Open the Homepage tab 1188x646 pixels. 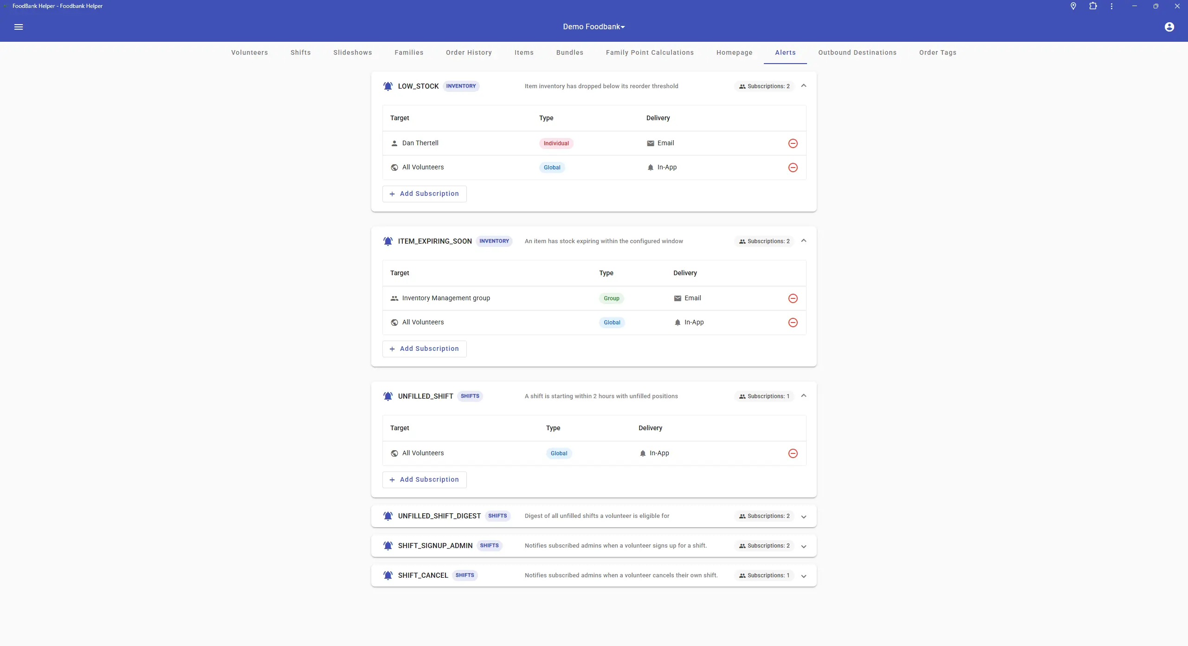coord(734,52)
